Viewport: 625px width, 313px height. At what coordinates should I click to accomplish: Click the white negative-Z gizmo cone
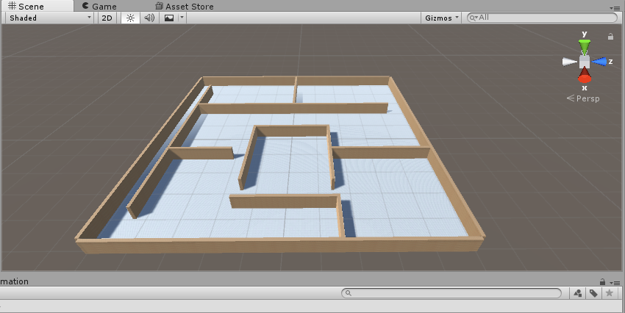(x=570, y=62)
